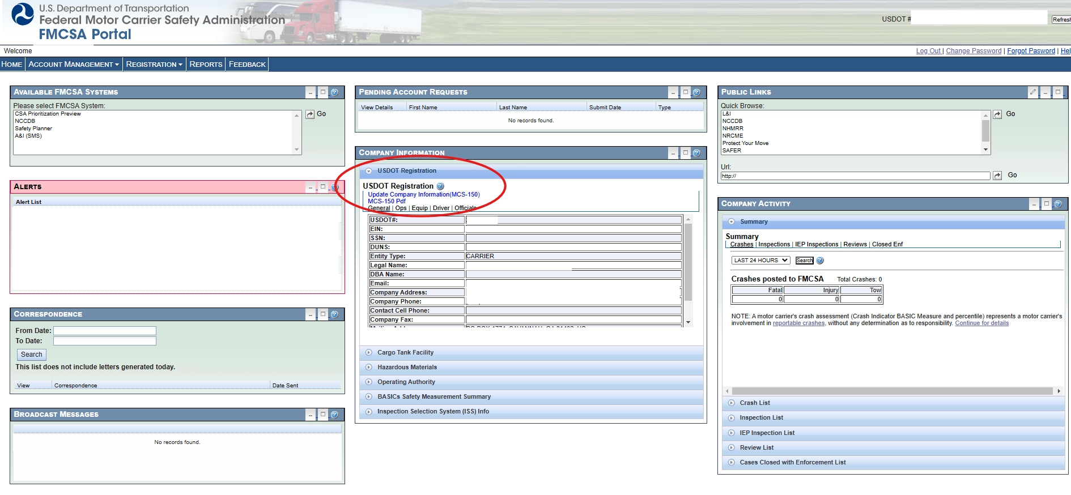The height and width of the screenshot is (495, 1071).
Task: Click help icon beside crash Search button
Action: pyautogui.click(x=819, y=261)
